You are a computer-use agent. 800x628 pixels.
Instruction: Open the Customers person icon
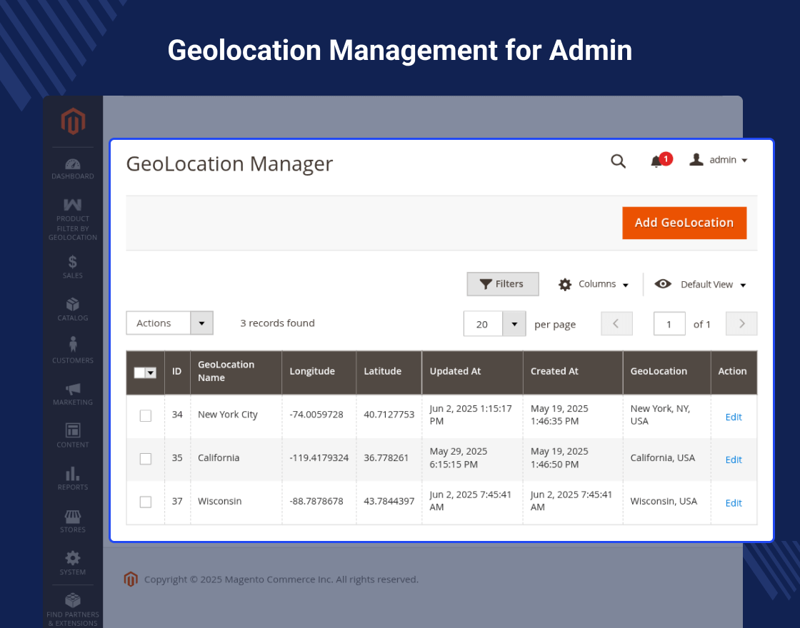(x=73, y=344)
